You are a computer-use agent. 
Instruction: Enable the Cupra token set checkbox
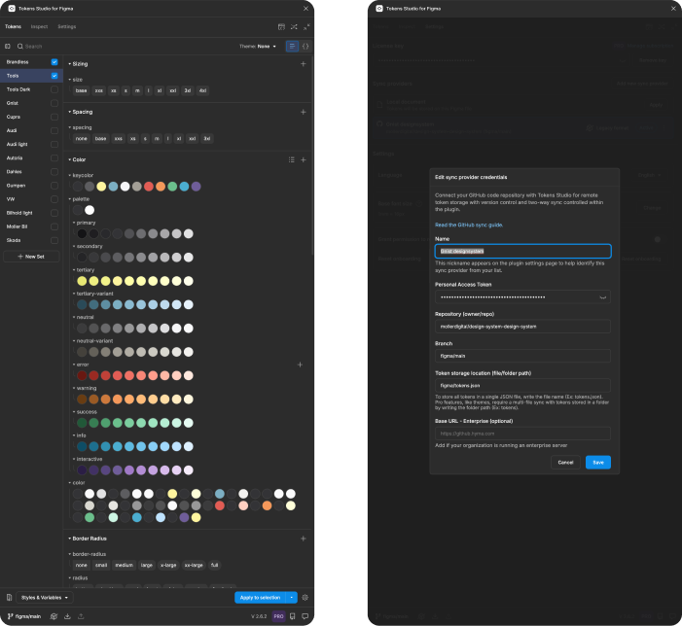point(54,117)
